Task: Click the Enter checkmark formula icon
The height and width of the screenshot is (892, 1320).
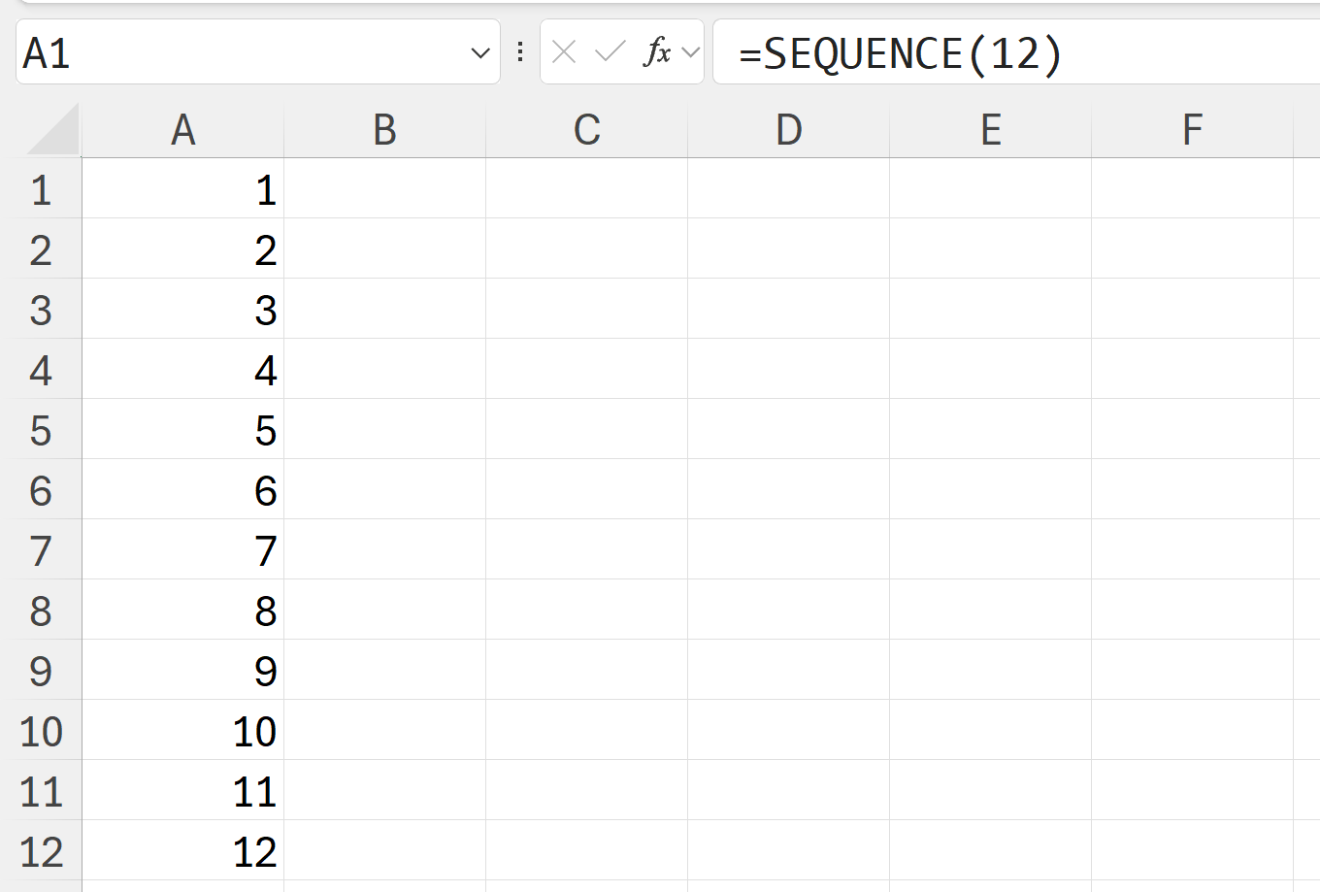Action: pyautogui.click(x=610, y=52)
